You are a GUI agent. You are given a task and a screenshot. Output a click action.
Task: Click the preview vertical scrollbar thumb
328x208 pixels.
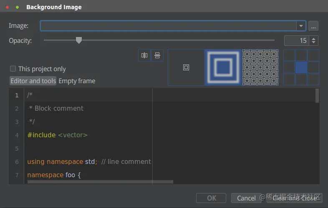[317, 96]
